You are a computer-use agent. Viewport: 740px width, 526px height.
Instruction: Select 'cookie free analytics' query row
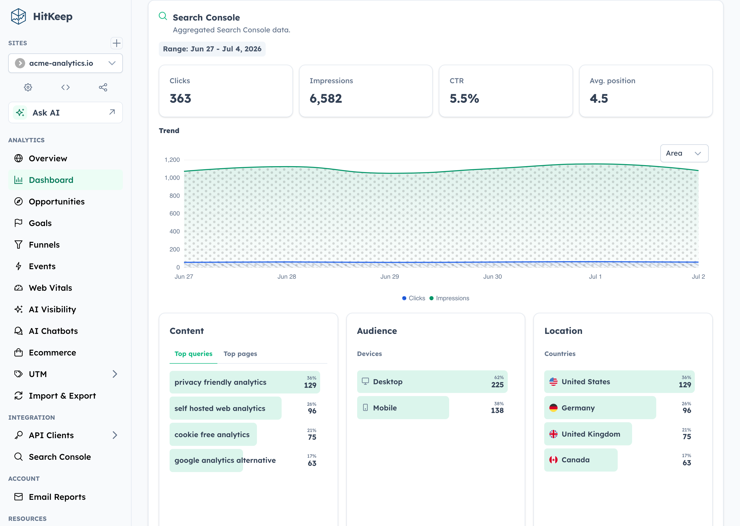pos(245,434)
